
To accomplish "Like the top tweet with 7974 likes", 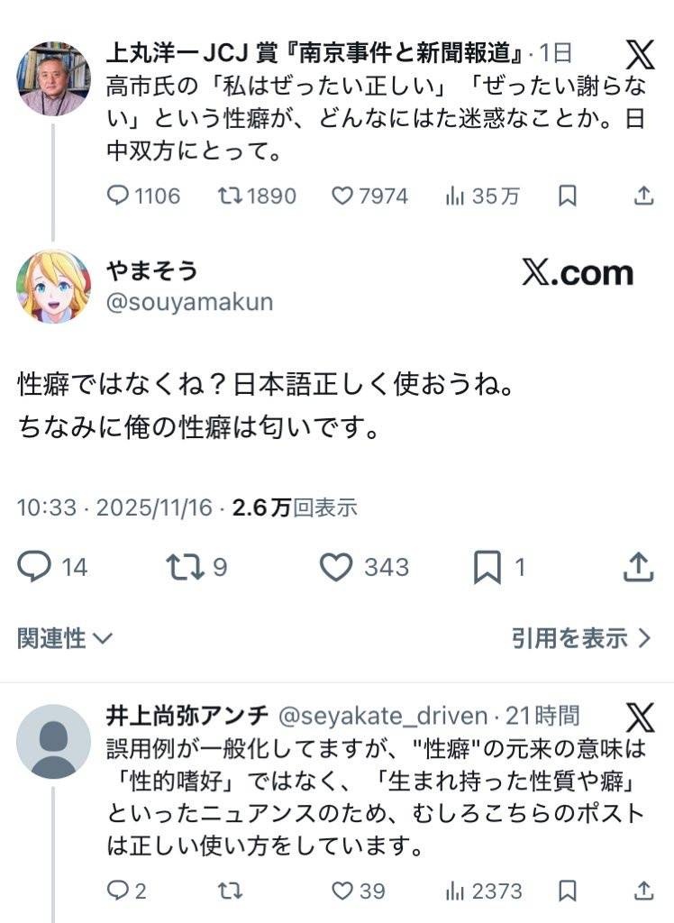I will pos(342,196).
